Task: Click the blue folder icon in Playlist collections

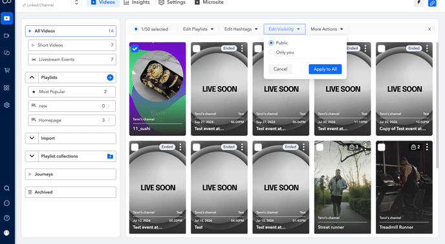Action: [110, 156]
